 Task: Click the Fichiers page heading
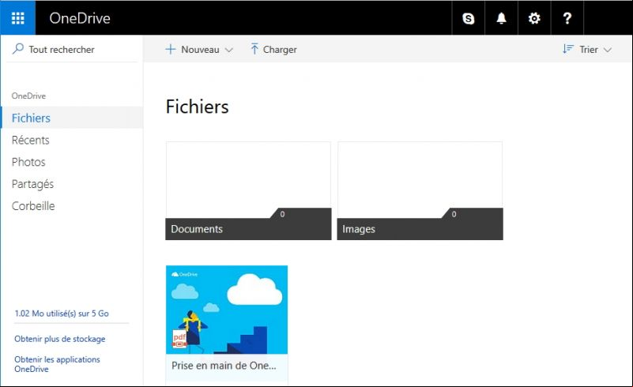point(197,107)
